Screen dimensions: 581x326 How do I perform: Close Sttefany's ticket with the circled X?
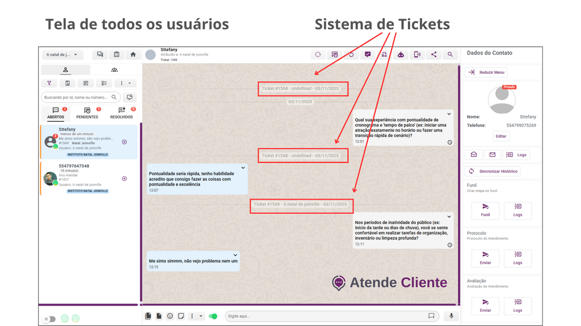124,142
